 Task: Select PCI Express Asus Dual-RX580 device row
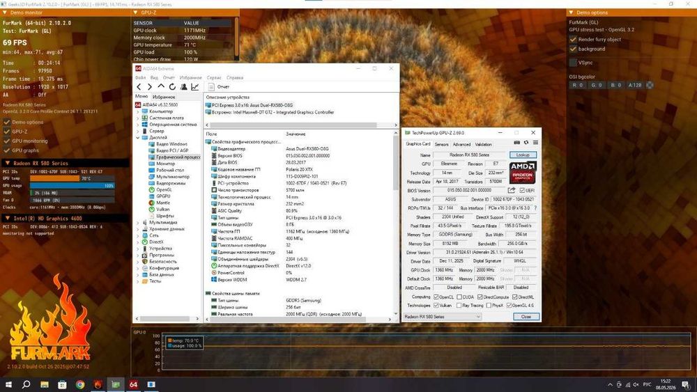(250, 105)
